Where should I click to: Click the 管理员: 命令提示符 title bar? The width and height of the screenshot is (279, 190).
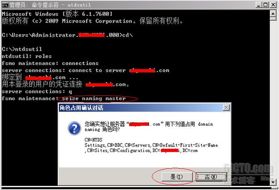128,5
